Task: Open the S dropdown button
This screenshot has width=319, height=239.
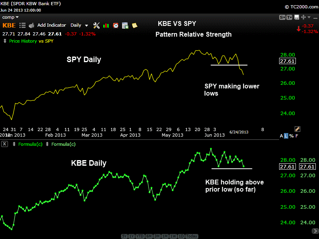Action: (x=282, y=17)
